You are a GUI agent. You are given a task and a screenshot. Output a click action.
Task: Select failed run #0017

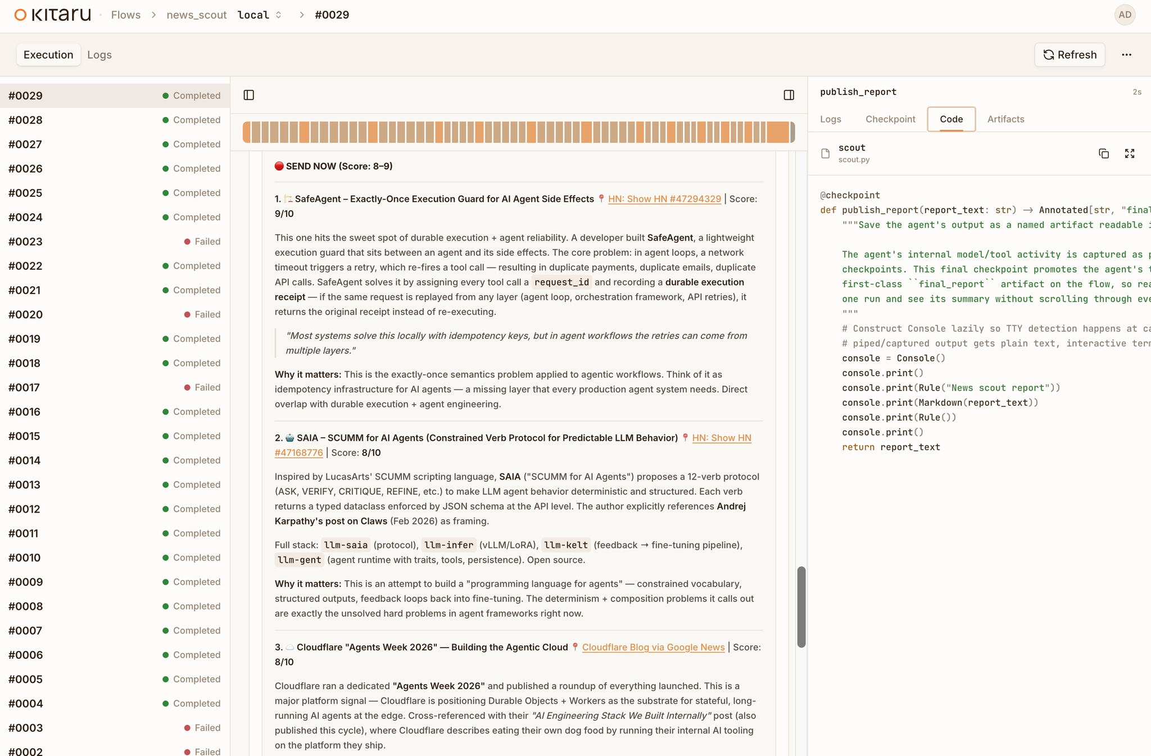115,387
